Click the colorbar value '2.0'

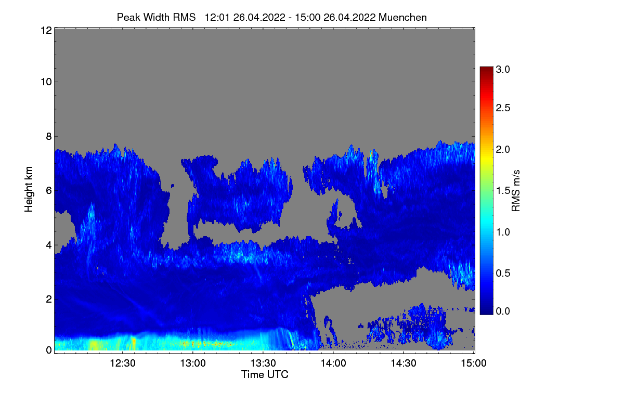503,150
